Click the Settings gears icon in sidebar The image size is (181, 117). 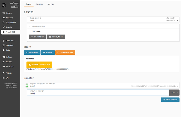[x=4, y=57]
